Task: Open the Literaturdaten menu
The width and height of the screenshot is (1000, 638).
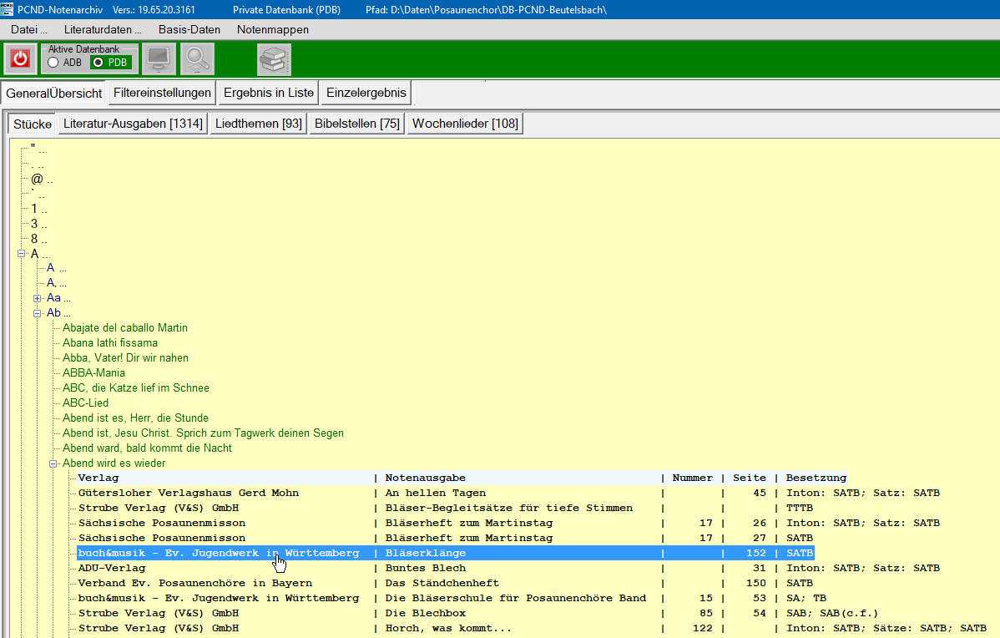Action: tap(103, 29)
